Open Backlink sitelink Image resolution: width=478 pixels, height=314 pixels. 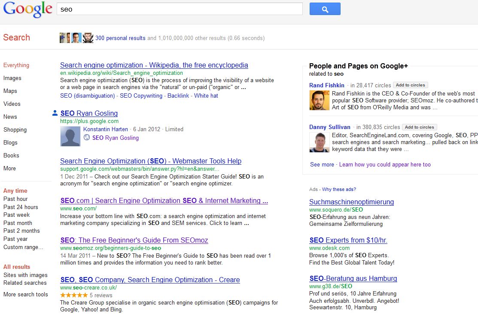point(178,95)
